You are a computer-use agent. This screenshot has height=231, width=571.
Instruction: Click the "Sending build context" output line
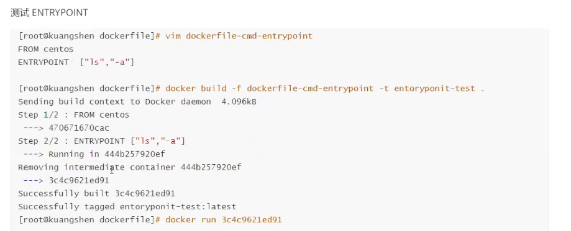click(x=137, y=102)
